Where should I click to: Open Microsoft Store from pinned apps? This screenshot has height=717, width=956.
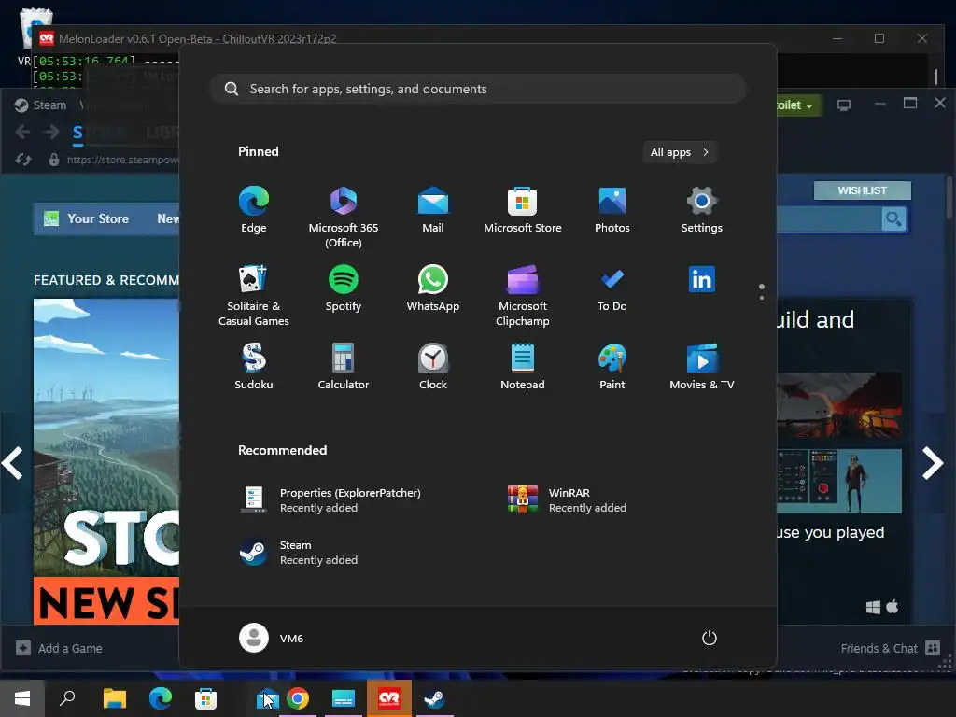point(523,210)
